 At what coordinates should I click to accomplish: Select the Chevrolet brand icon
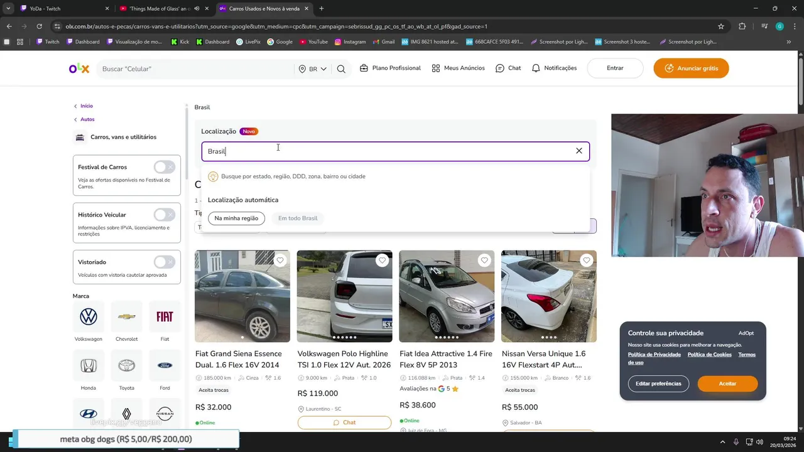tap(126, 317)
